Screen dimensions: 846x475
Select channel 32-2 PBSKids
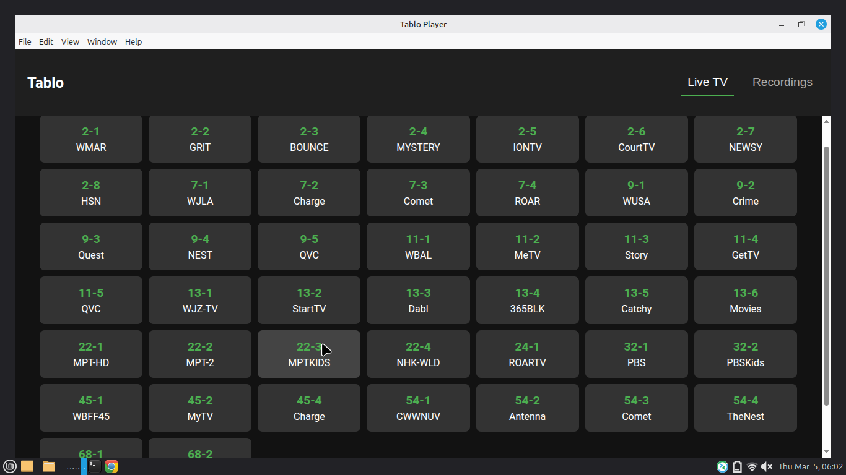[x=745, y=354]
